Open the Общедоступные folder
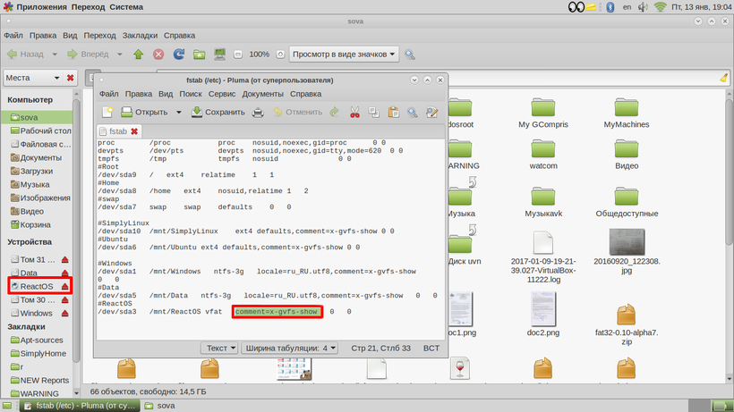The height and width of the screenshot is (412, 734). click(x=627, y=202)
